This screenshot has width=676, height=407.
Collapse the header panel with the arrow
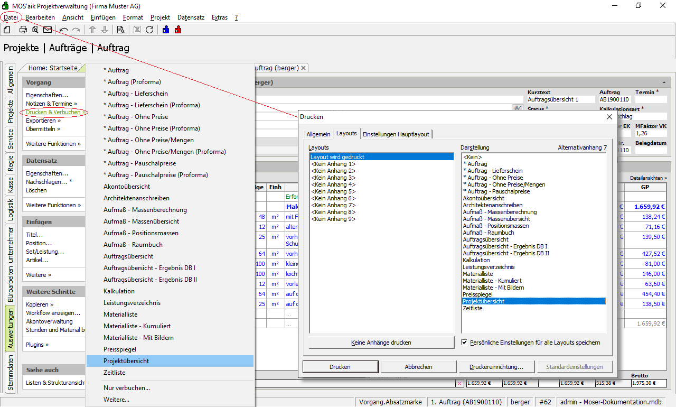pos(663,82)
